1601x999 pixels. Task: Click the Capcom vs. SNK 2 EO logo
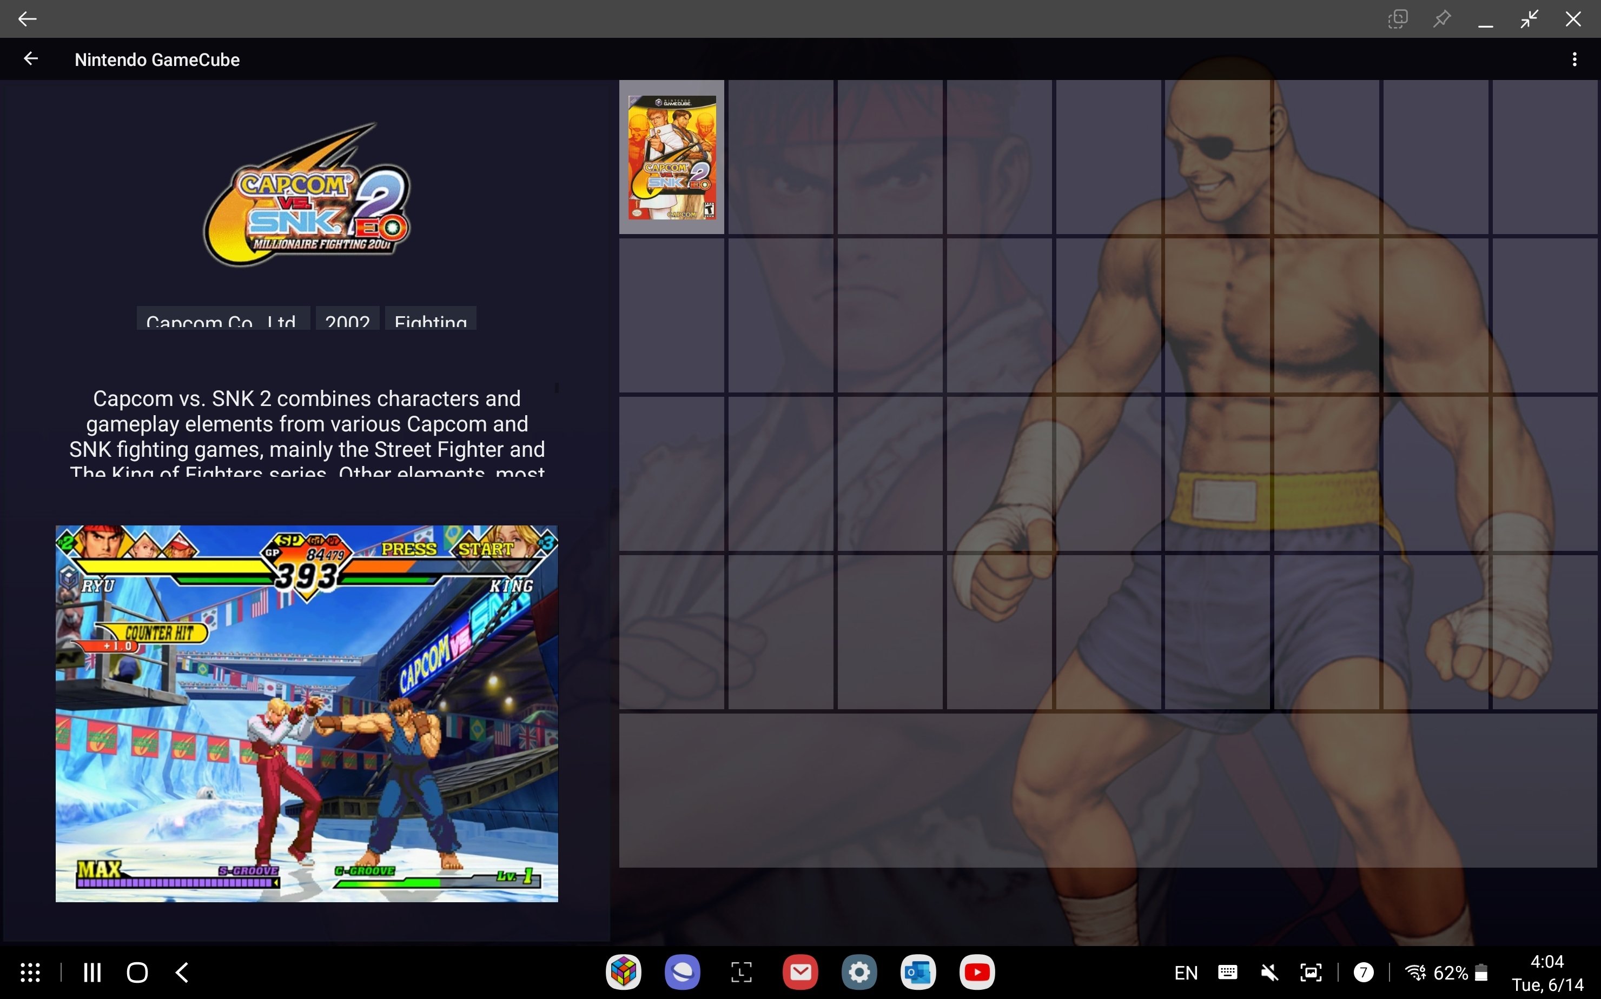(306, 196)
